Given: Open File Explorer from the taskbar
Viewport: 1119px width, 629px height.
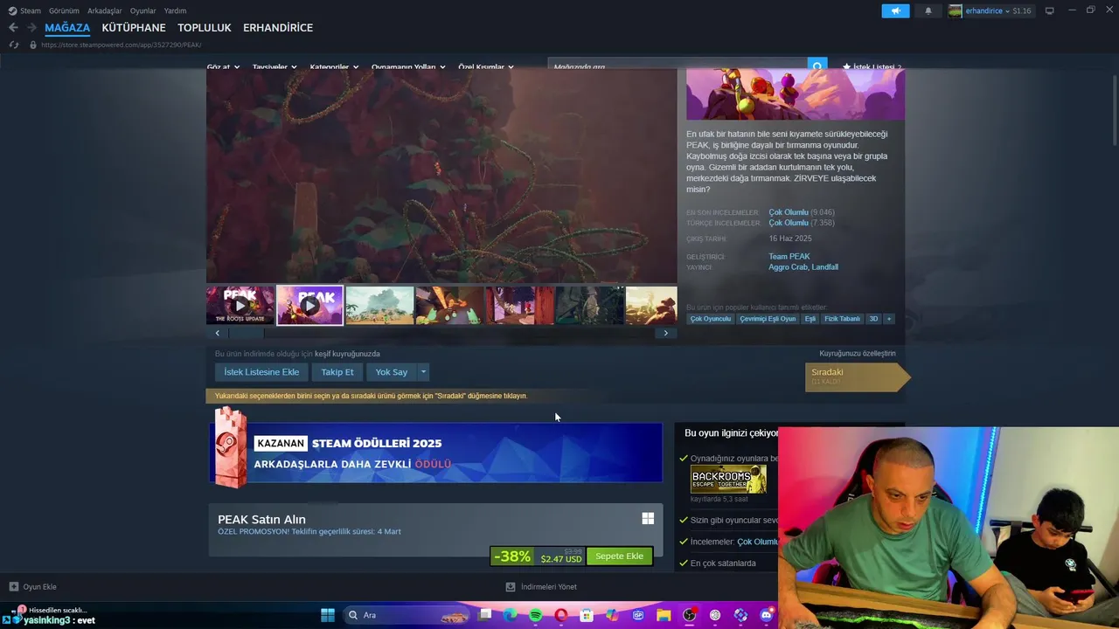Looking at the screenshot, I should click(x=664, y=615).
